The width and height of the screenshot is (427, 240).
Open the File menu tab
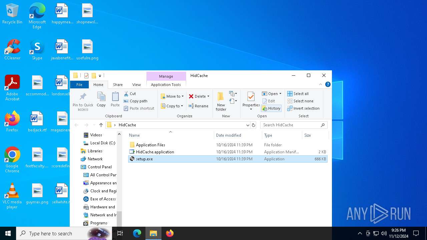click(79, 85)
